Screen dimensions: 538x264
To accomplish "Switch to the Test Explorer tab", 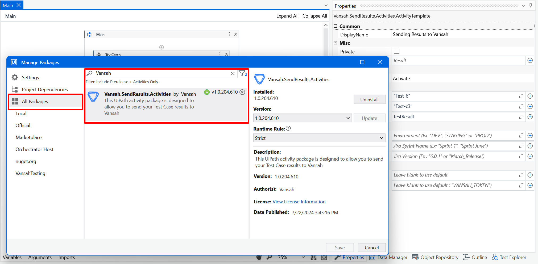I will (x=509, y=257).
